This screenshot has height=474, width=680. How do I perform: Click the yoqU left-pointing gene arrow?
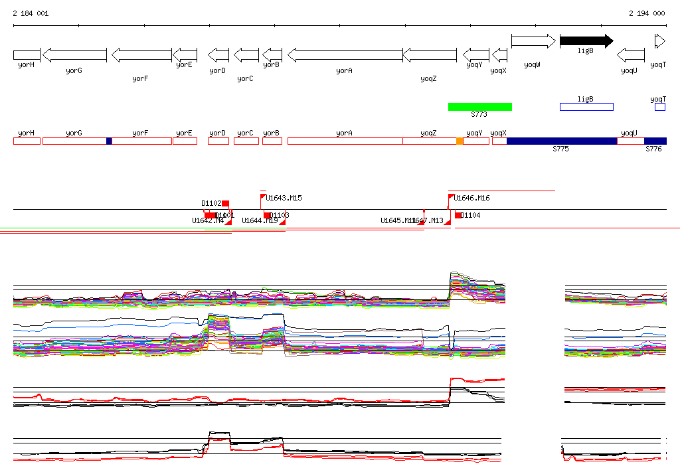tap(631, 54)
